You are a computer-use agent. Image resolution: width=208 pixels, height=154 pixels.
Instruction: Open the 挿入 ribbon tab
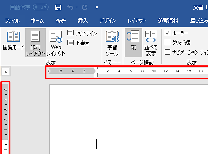[x=83, y=21]
